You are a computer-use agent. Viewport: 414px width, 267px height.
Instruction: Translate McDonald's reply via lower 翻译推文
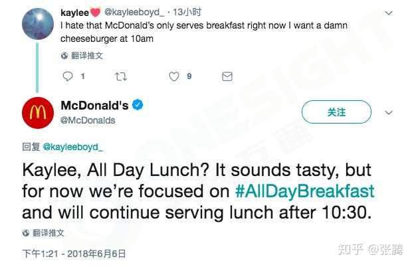pyautogui.click(x=45, y=232)
